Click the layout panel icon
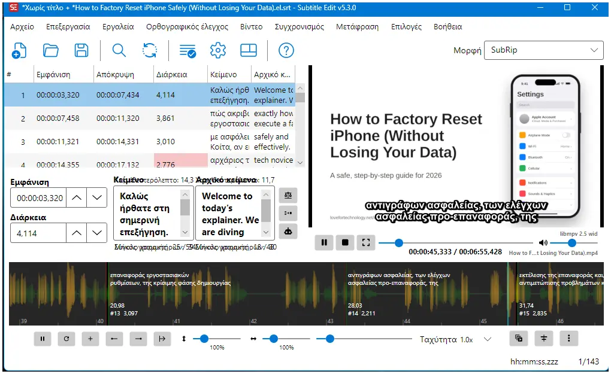Image resolution: width=611 pixels, height=374 pixels. click(x=248, y=51)
